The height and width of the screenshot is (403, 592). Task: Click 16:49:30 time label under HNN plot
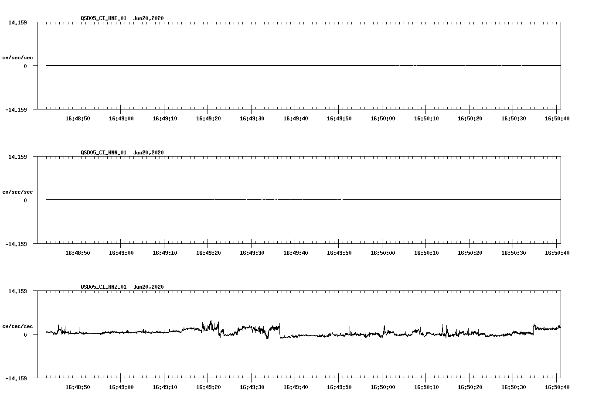coord(252,253)
